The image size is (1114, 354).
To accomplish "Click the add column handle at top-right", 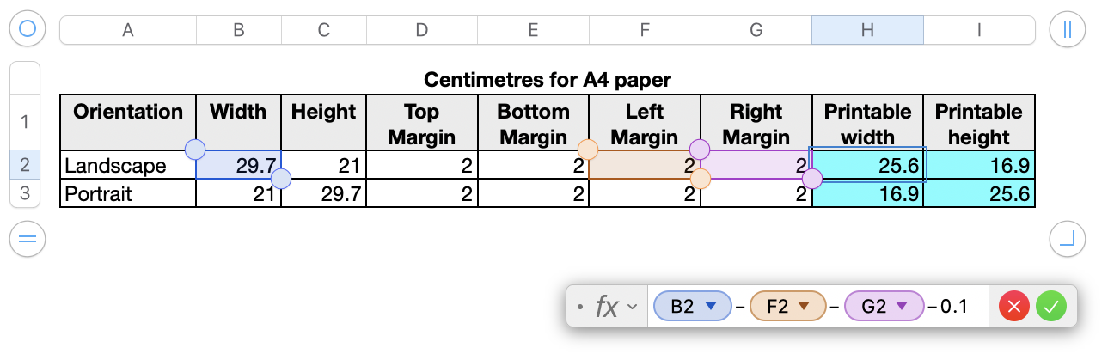I will 1067,29.
